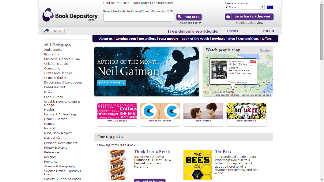Image resolution: width=324 pixels, height=182 pixels.
Task: Select Fiction category
Action: [x=49, y=92]
